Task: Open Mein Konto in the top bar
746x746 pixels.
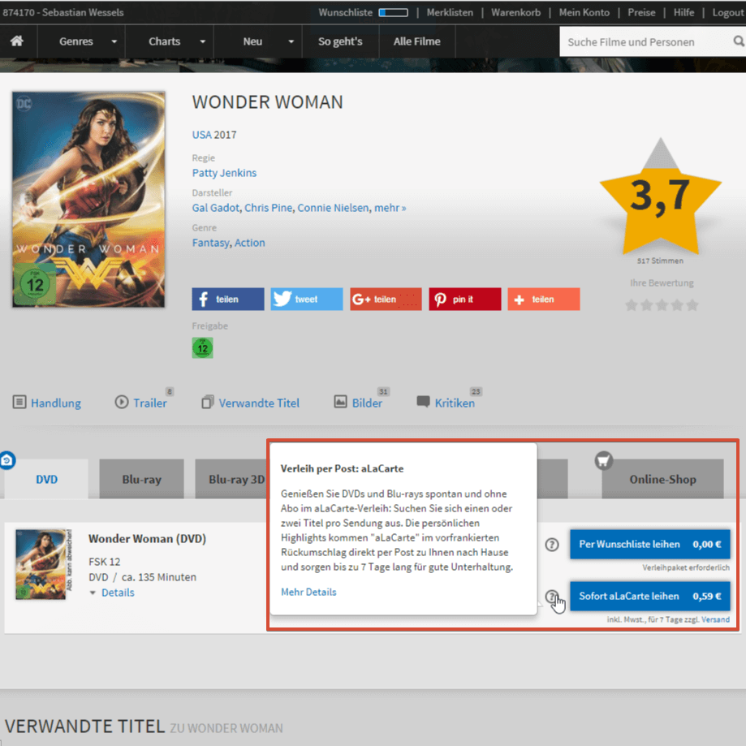Action: point(584,13)
